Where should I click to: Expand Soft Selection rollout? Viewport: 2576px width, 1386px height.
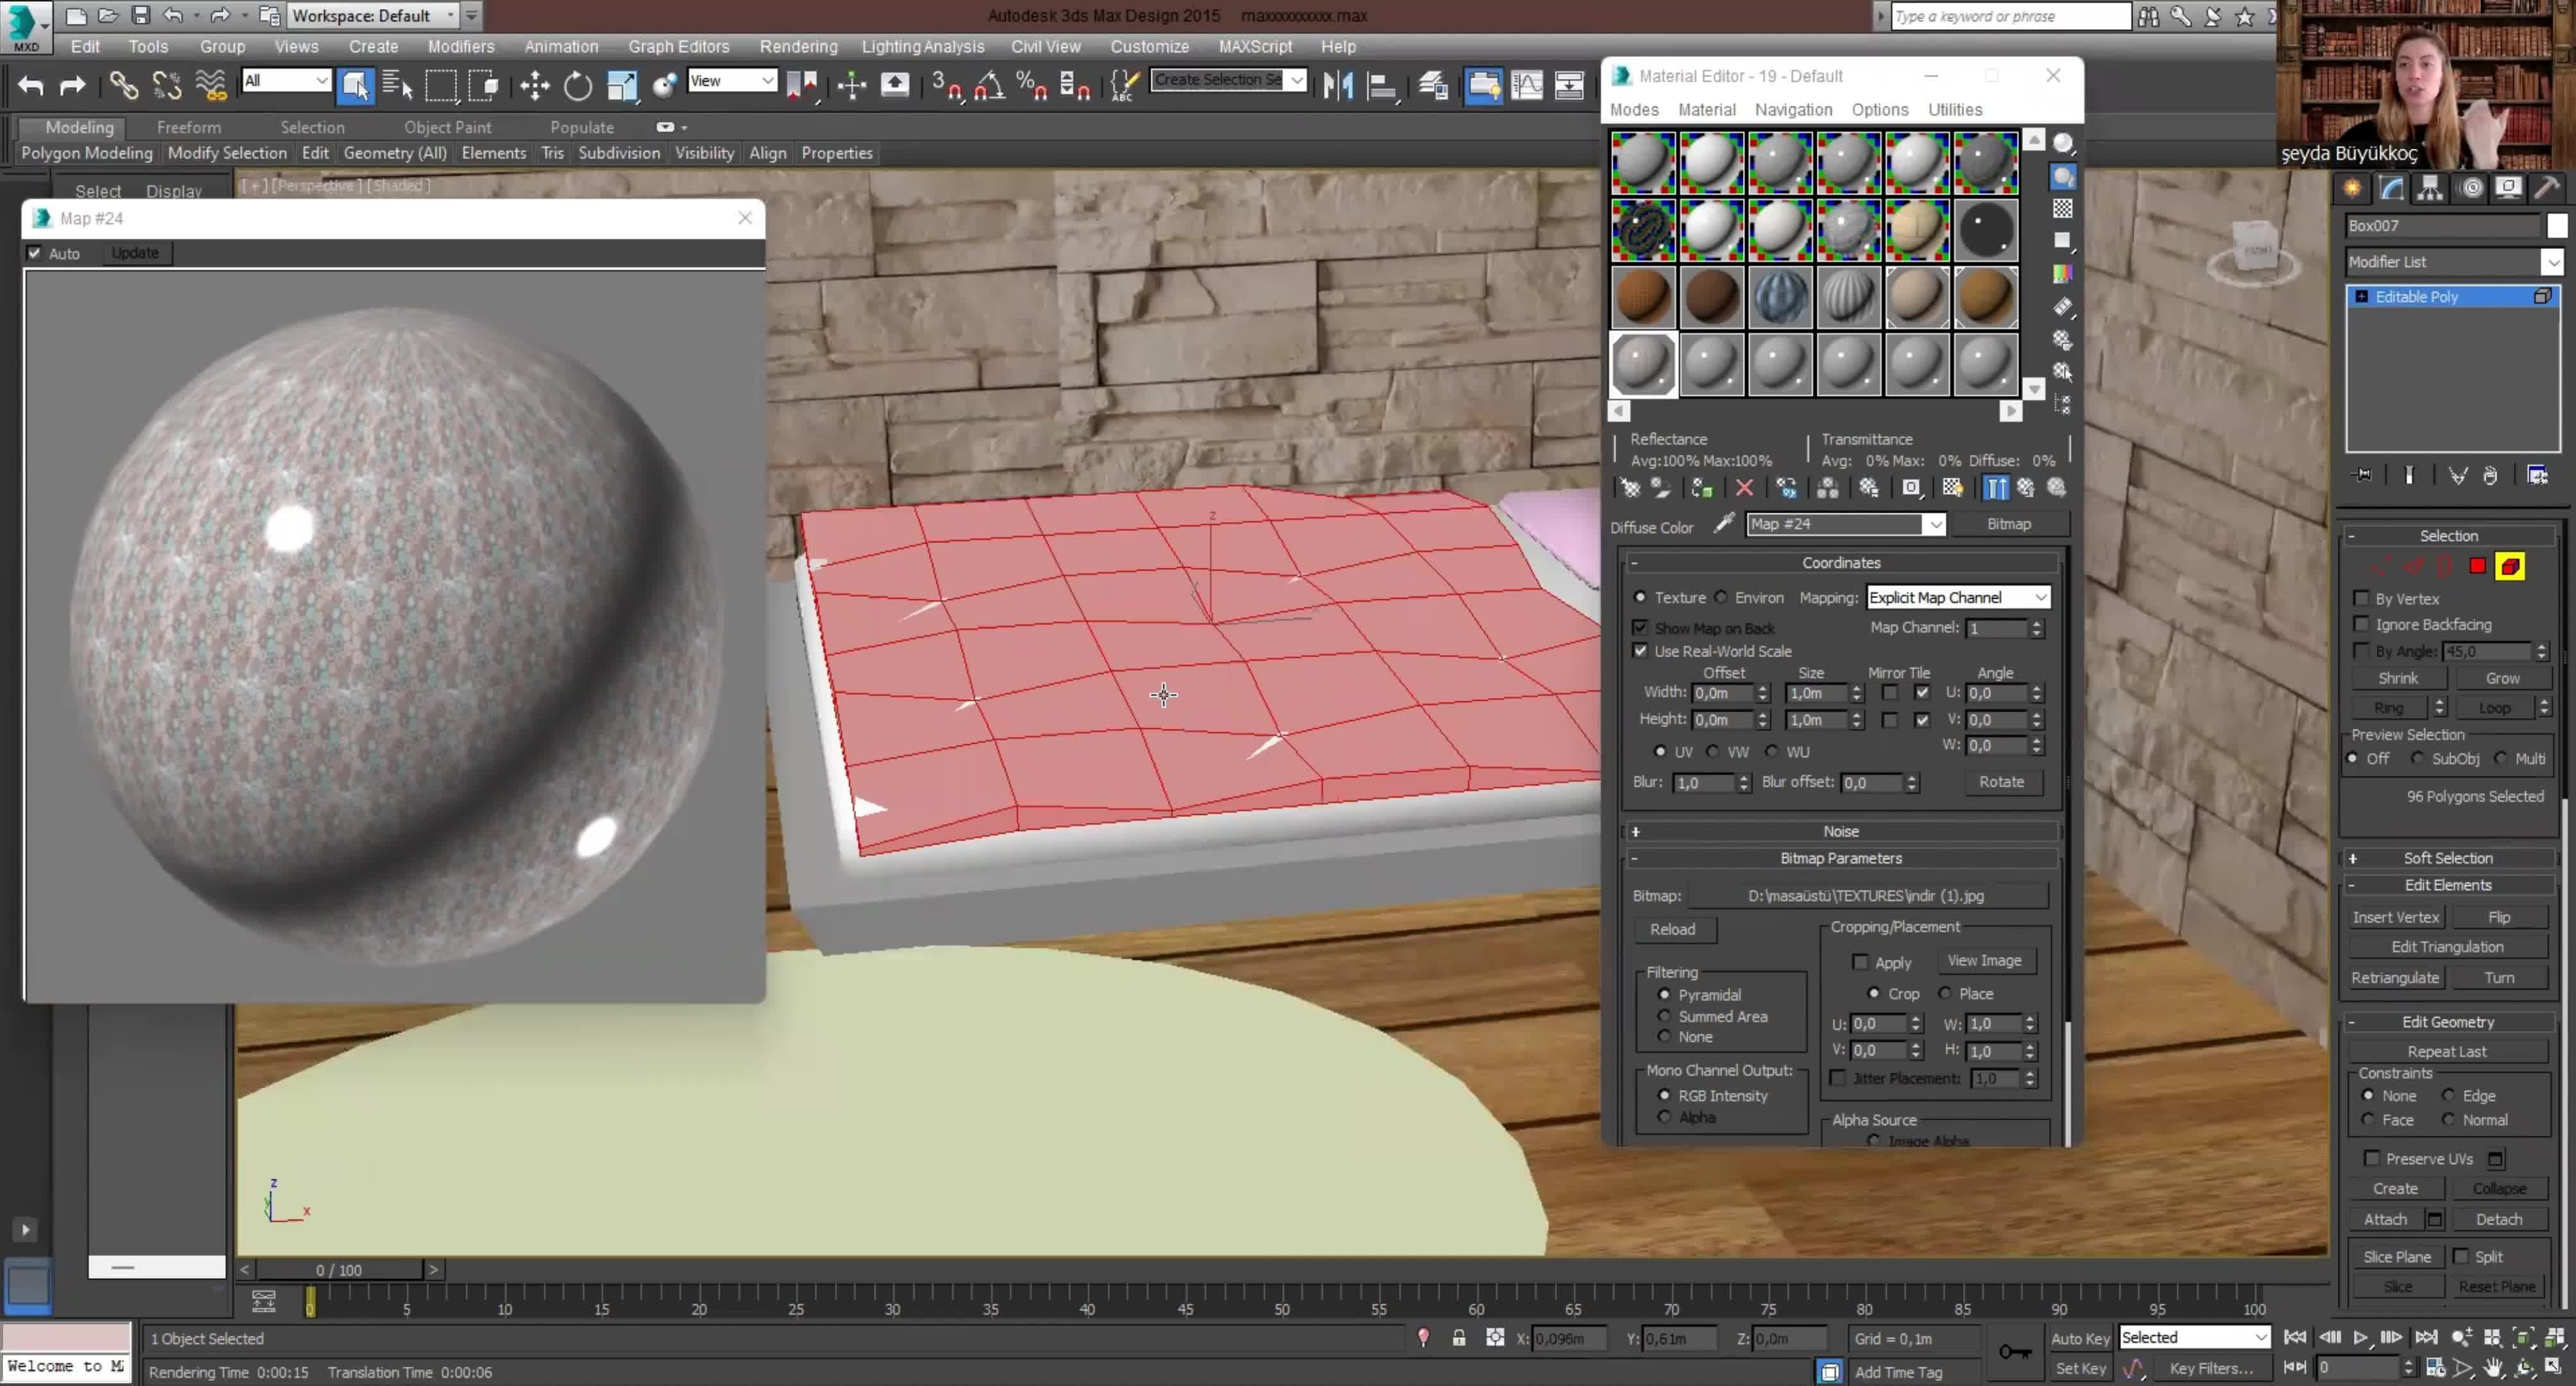[x=2448, y=858]
